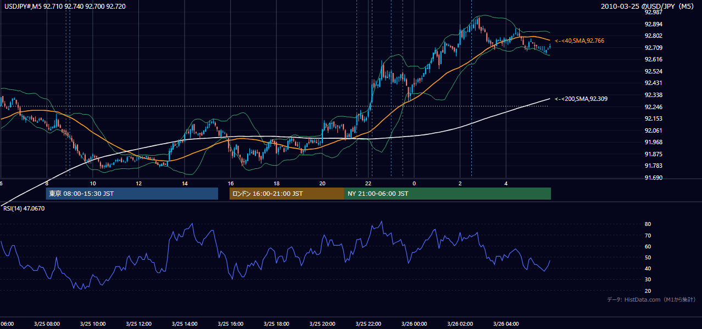Click price scale value 91.783
Image resolution: width=702 pixels, height=329 pixels.
coord(653,166)
